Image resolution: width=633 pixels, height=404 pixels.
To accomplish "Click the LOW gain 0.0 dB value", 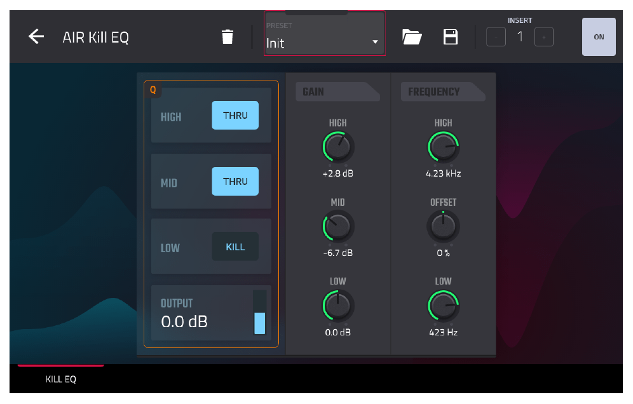I will coord(338,333).
